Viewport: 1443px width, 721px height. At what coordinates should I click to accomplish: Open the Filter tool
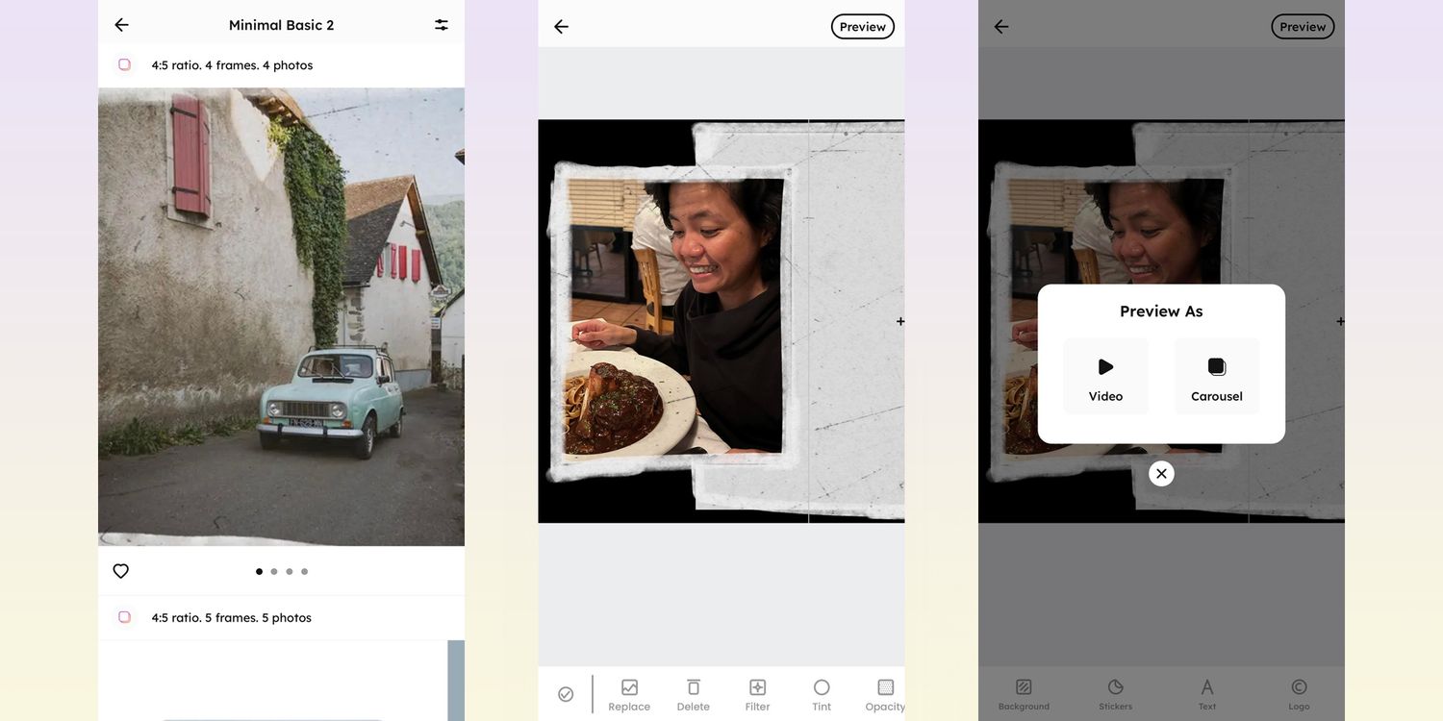(x=757, y=694)
